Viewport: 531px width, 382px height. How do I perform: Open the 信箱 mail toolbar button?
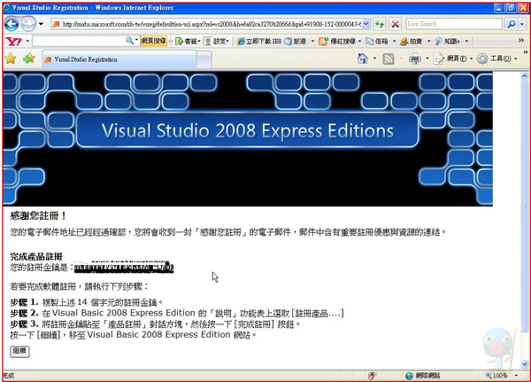click(377, 42)
